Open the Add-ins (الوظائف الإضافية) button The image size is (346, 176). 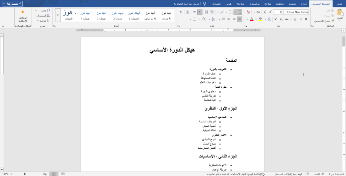[x=23, y=17]
